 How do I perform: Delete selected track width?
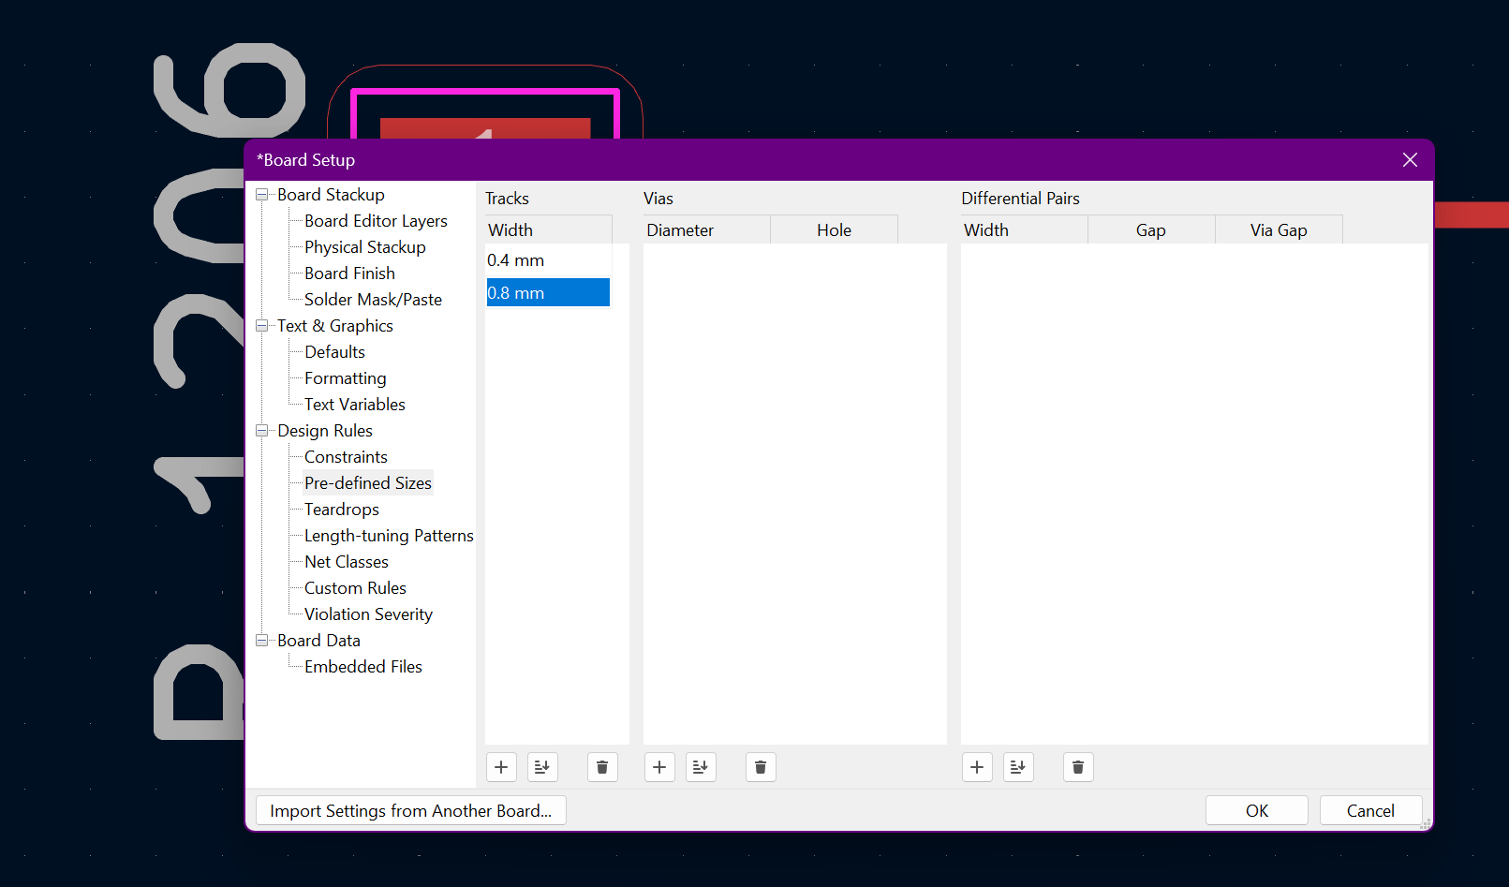click(x=602, y=767)
